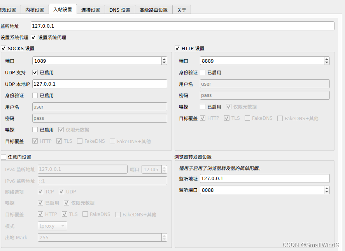Image resolution: width=345 pixels, height=251 pixels.
Task: Toggle 网络选项 UDP checkbox
Action: pyautogui.click(x=61, y=191)
